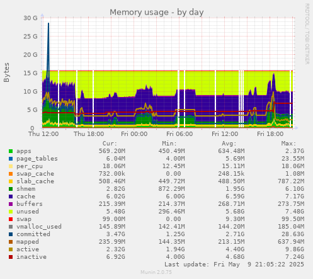Click the navy committed legend swatch
Viewport: 313px width, 279px height.
pyautogui.click(x=11, y=234)
